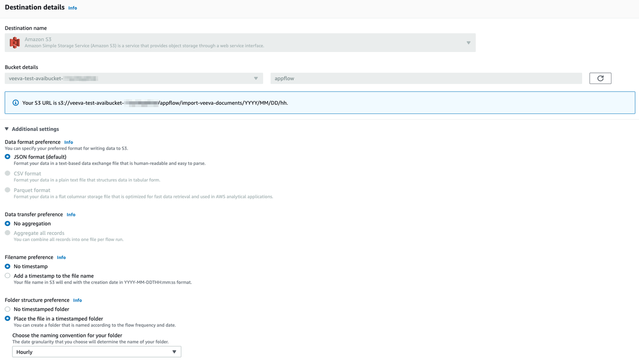Viewport: 639px width, 362px height.
Task: Choose Place the file in a timestamped folder
Action: coord(8,318)
